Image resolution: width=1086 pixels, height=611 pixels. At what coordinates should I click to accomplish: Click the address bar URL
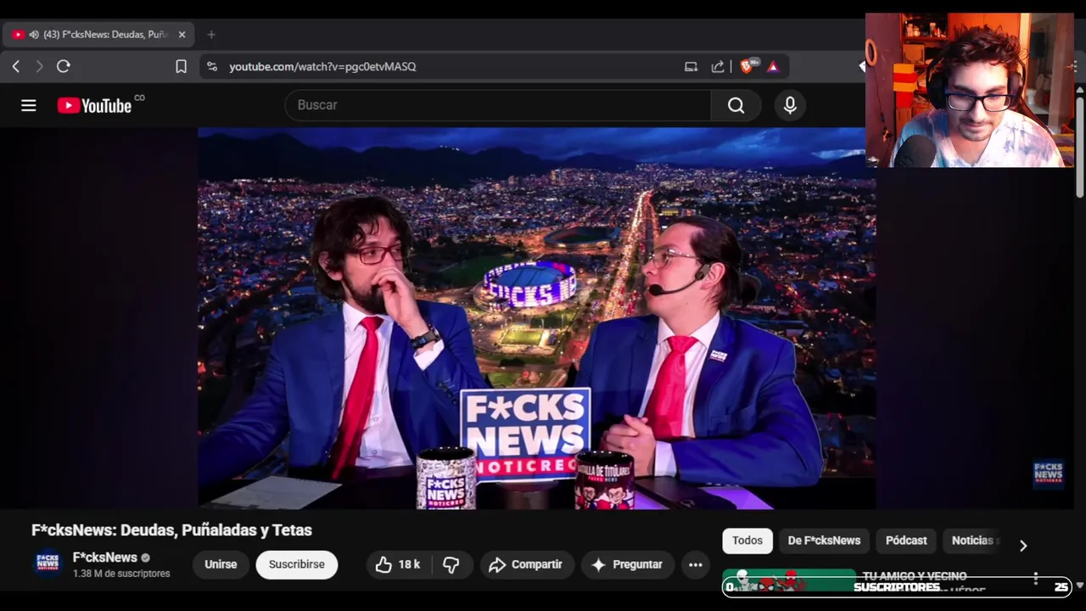point(322,66)
